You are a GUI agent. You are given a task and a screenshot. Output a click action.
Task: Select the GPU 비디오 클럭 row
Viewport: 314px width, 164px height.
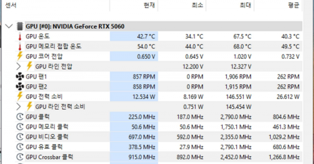159,137
